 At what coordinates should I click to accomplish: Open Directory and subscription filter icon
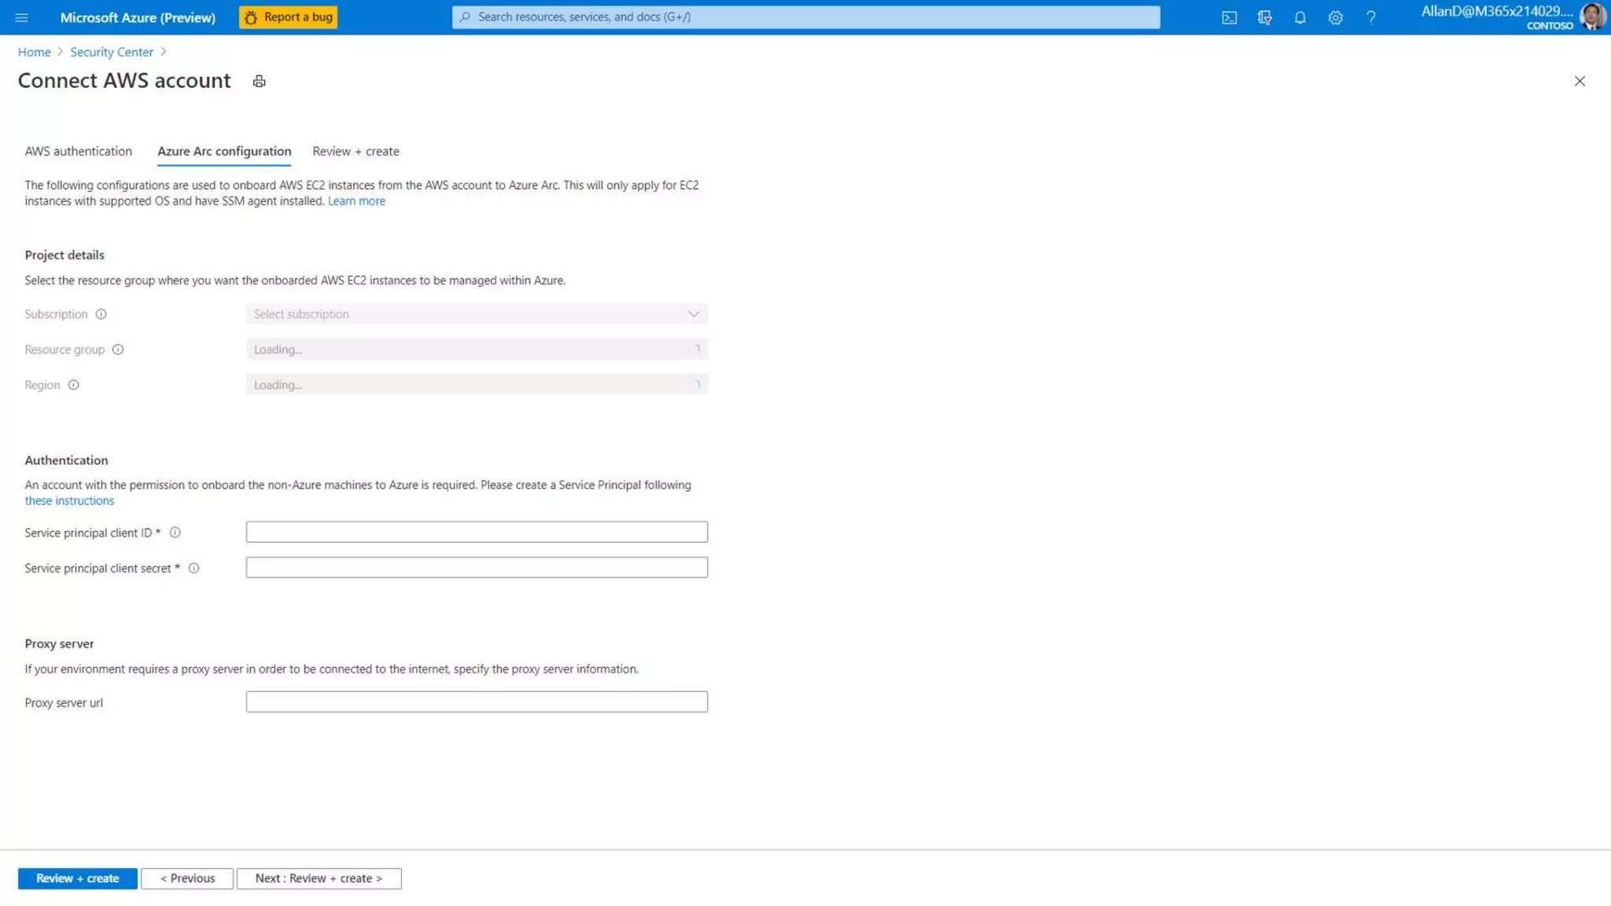tap(1264, 17)
